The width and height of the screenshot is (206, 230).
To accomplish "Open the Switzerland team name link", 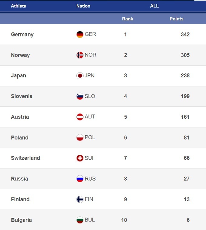I will click(x=25, y=158).
